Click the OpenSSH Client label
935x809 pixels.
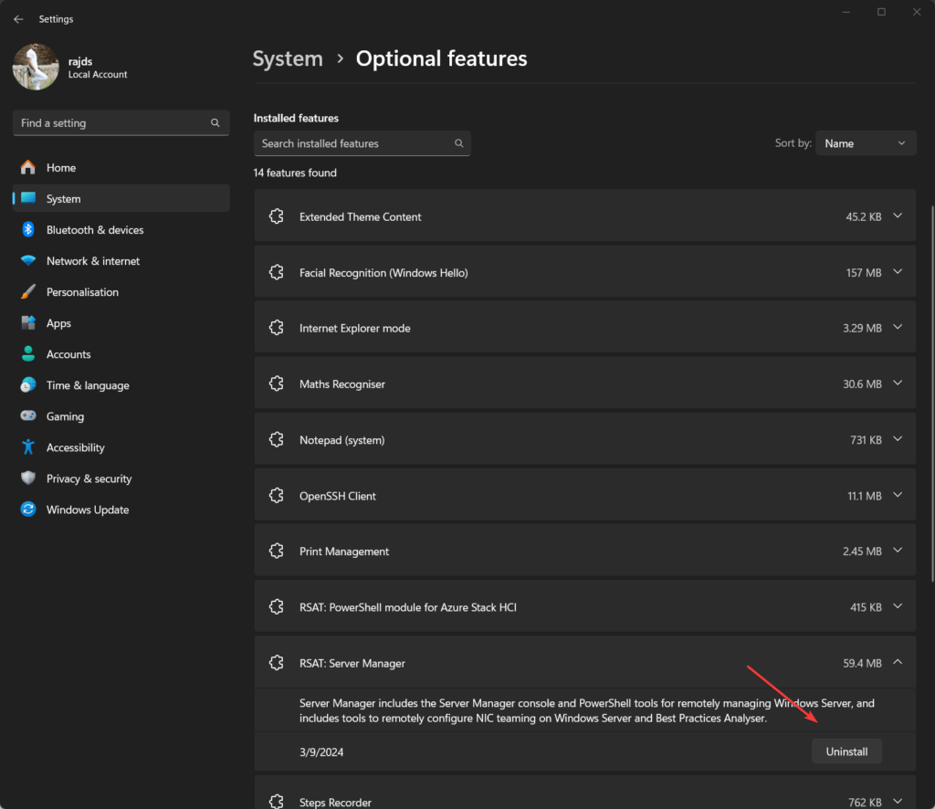pyautogui.click(x=338, y=496)
